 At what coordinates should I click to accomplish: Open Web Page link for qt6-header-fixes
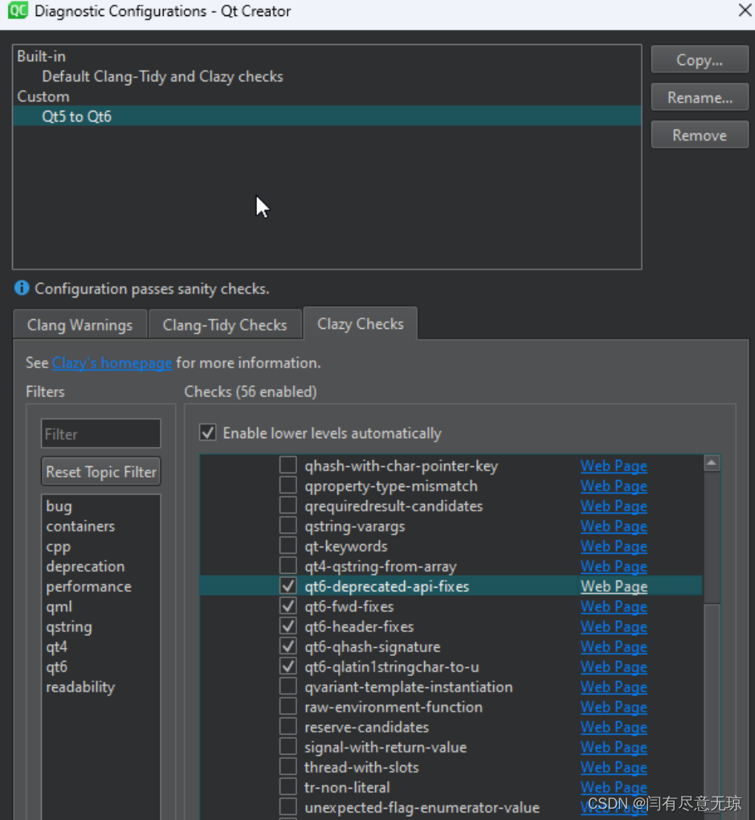point(614,626)
